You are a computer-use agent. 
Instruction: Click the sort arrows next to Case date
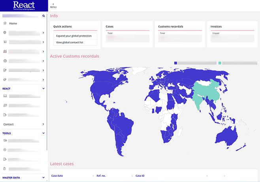pos(93,176)
